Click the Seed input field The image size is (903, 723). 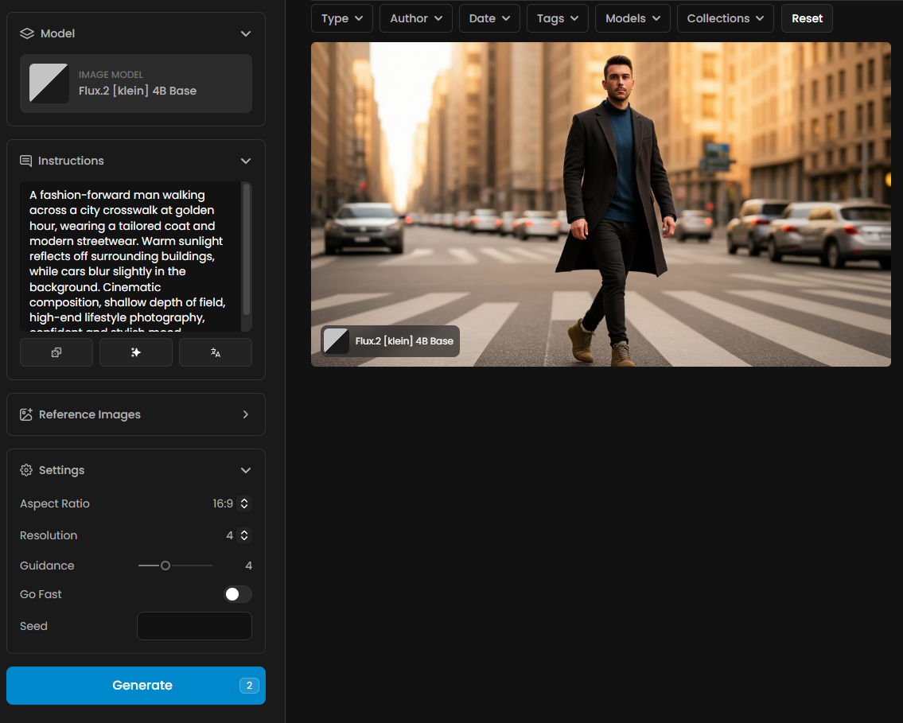[194, 626]
